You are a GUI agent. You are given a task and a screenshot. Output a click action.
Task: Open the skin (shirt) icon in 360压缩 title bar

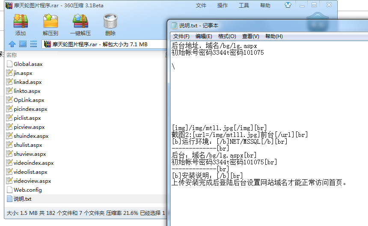click(288, 5)
